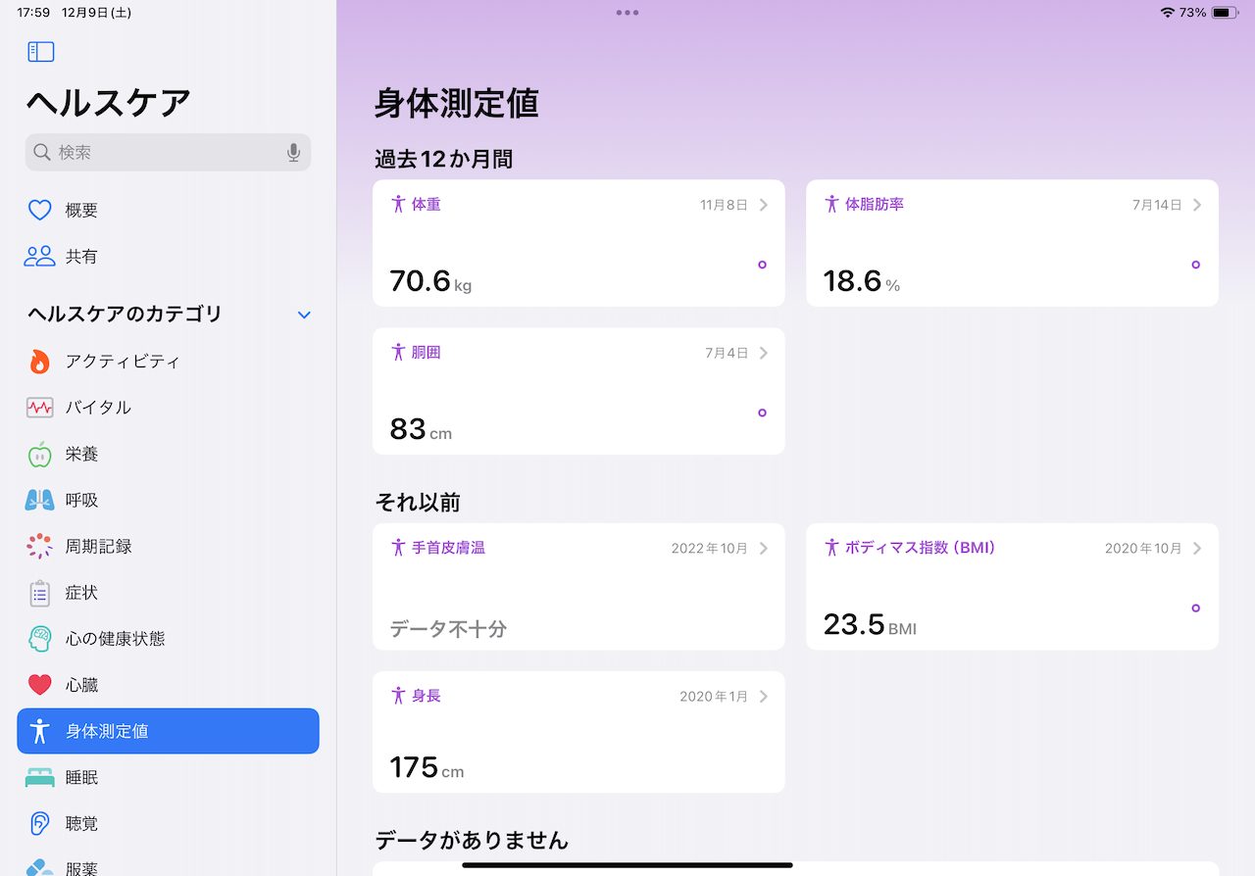
Task: Open ボディマス指数 details chevron
Action: (1197, 548)
